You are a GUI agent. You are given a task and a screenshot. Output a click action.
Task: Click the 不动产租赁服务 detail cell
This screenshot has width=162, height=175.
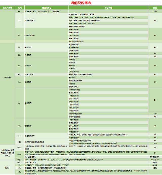[x=108, y=117]
